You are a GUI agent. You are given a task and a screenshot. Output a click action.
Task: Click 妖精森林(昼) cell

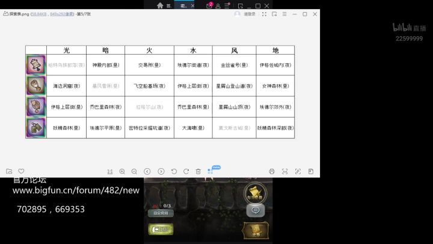[67, 128]
